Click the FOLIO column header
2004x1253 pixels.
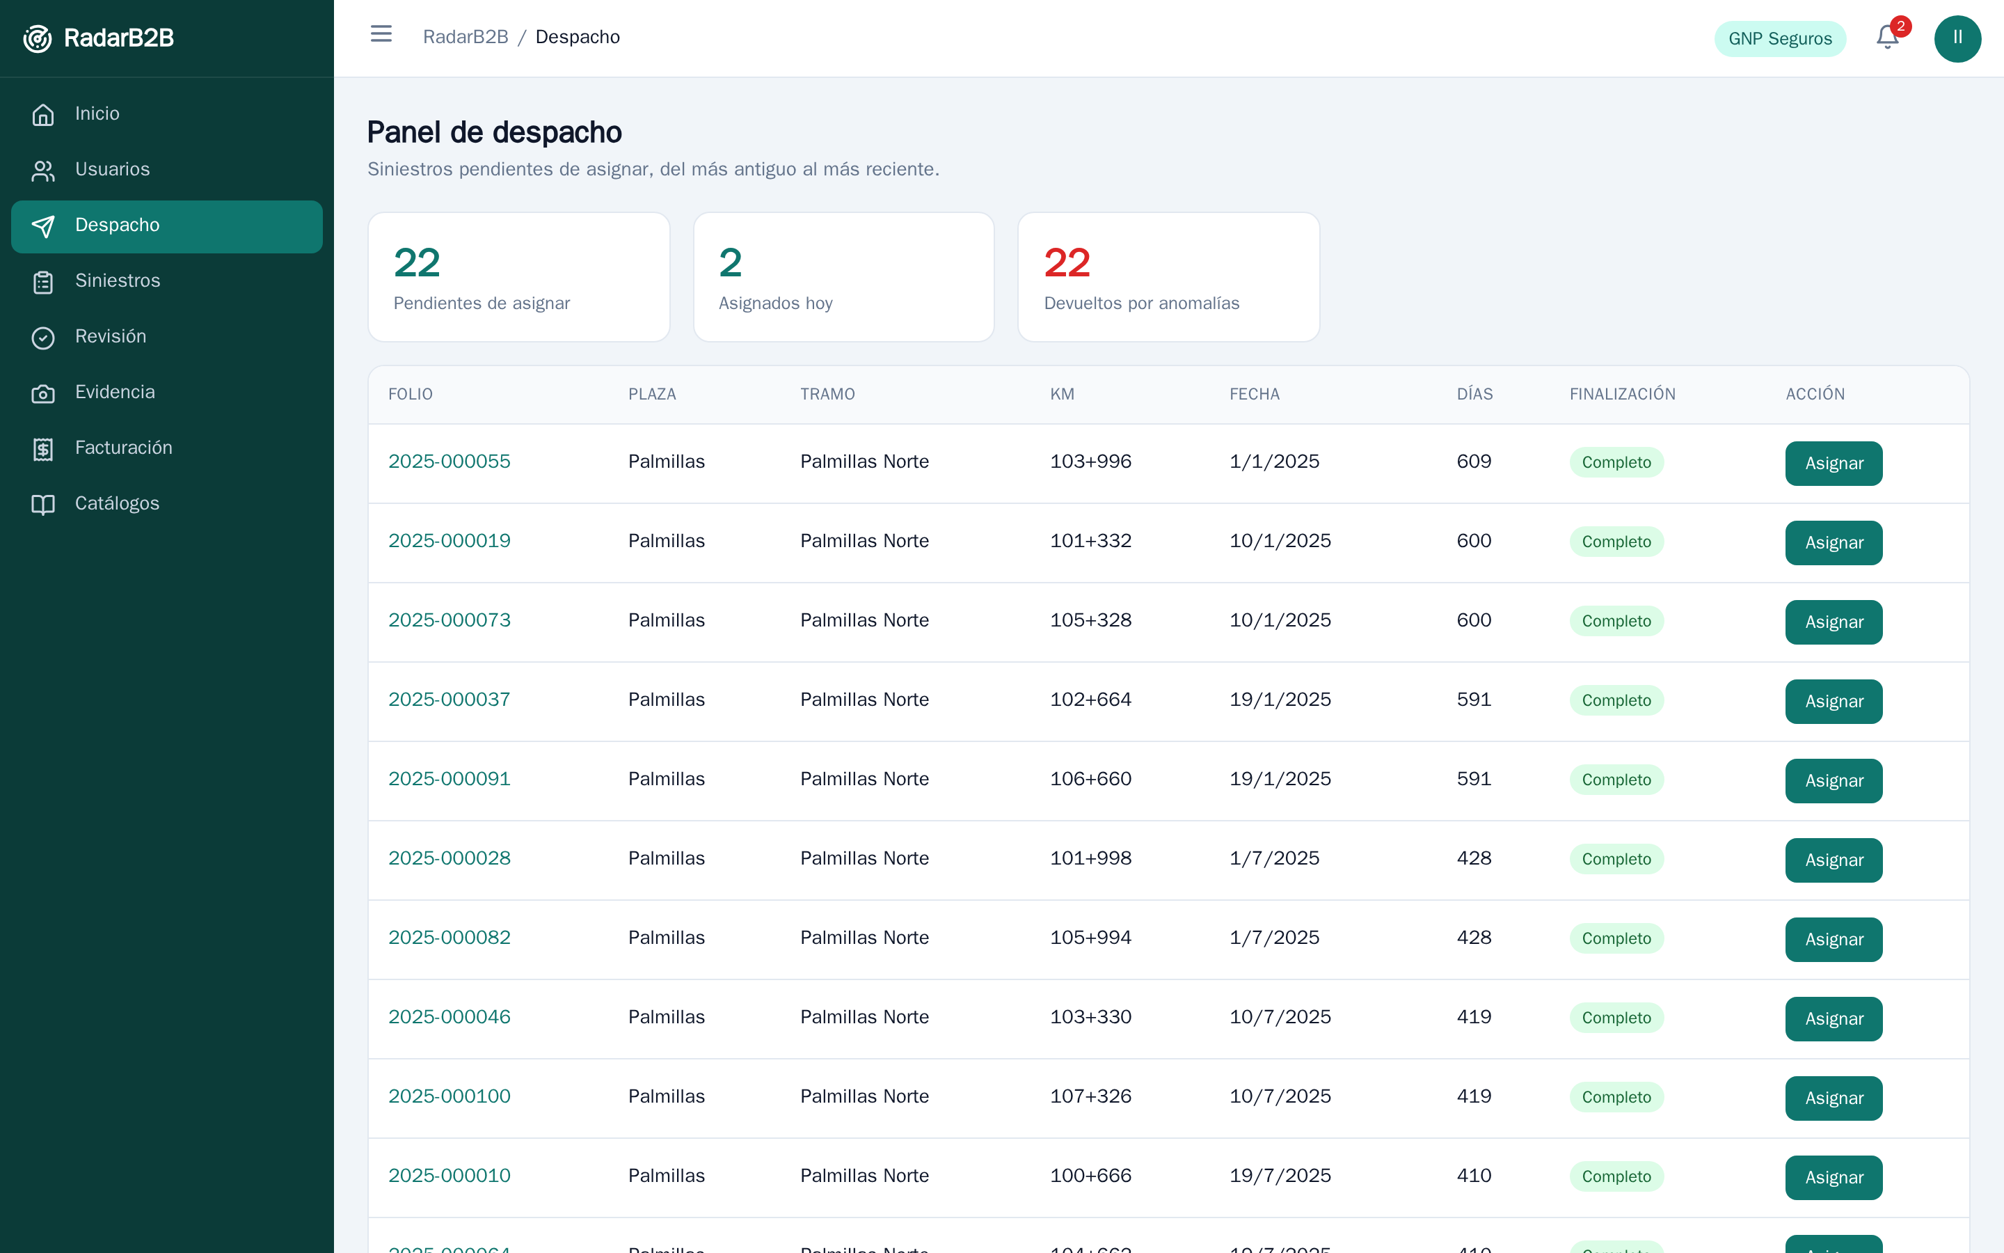click(x=411, y=395)
